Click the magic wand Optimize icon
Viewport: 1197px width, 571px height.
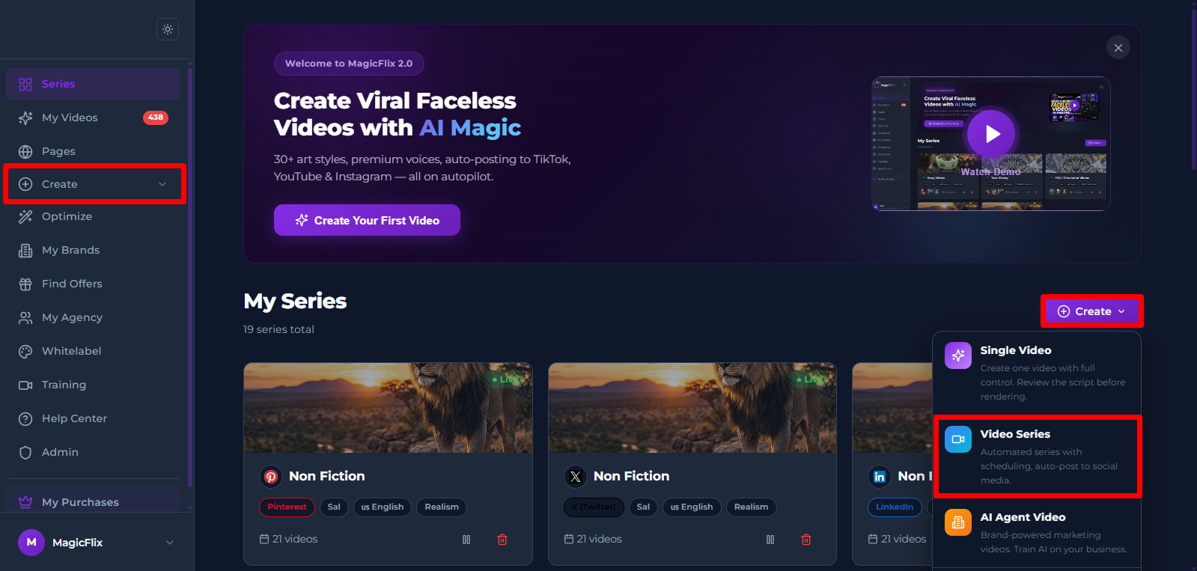(25, 216)
